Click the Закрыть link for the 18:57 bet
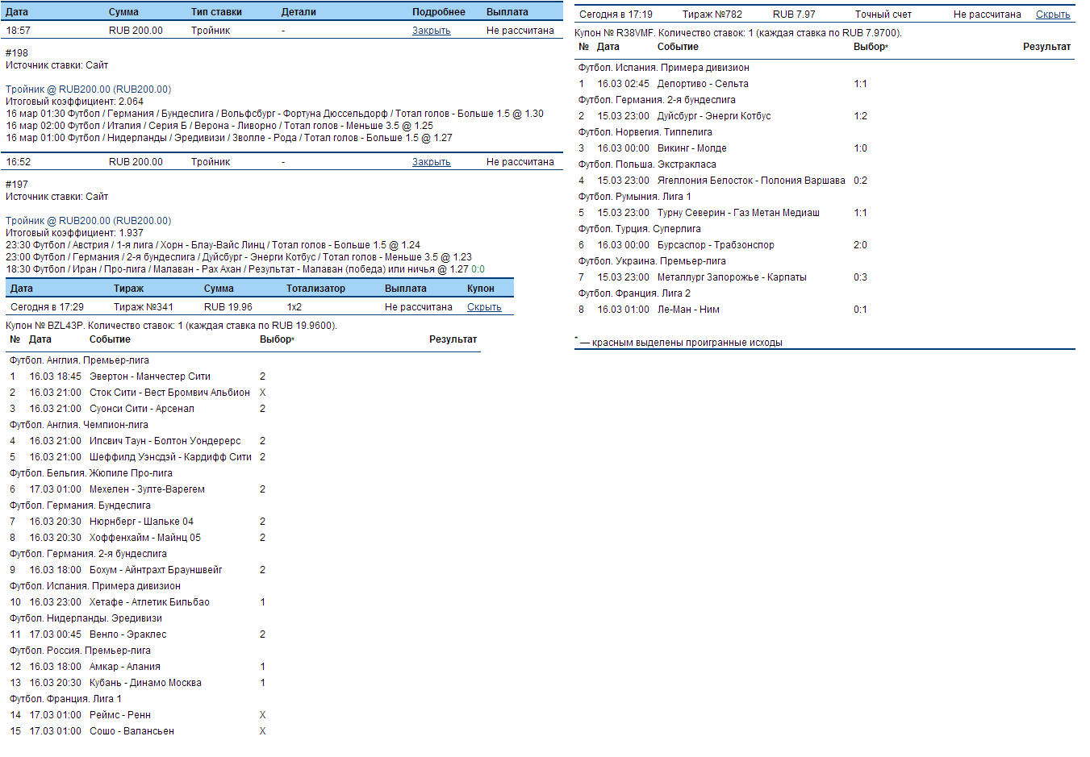1090x757 pixels. point(431,31)
